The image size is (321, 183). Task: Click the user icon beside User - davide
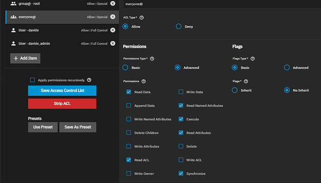point(13,30)
